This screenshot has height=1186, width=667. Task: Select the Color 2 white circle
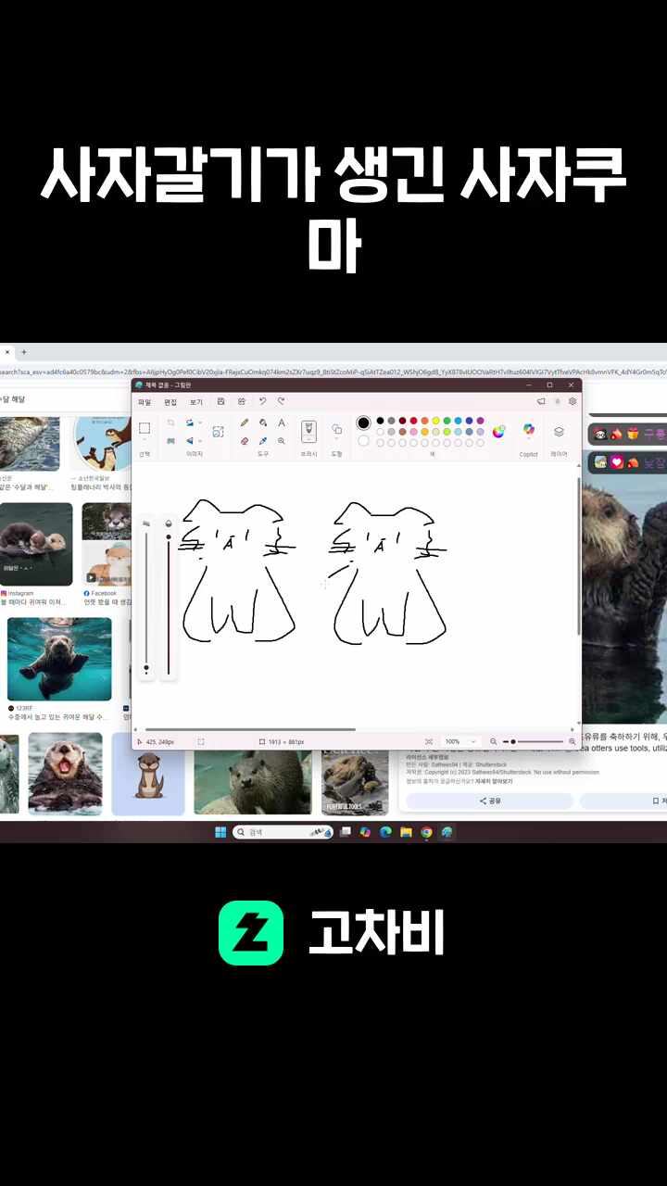coord(364,440)
